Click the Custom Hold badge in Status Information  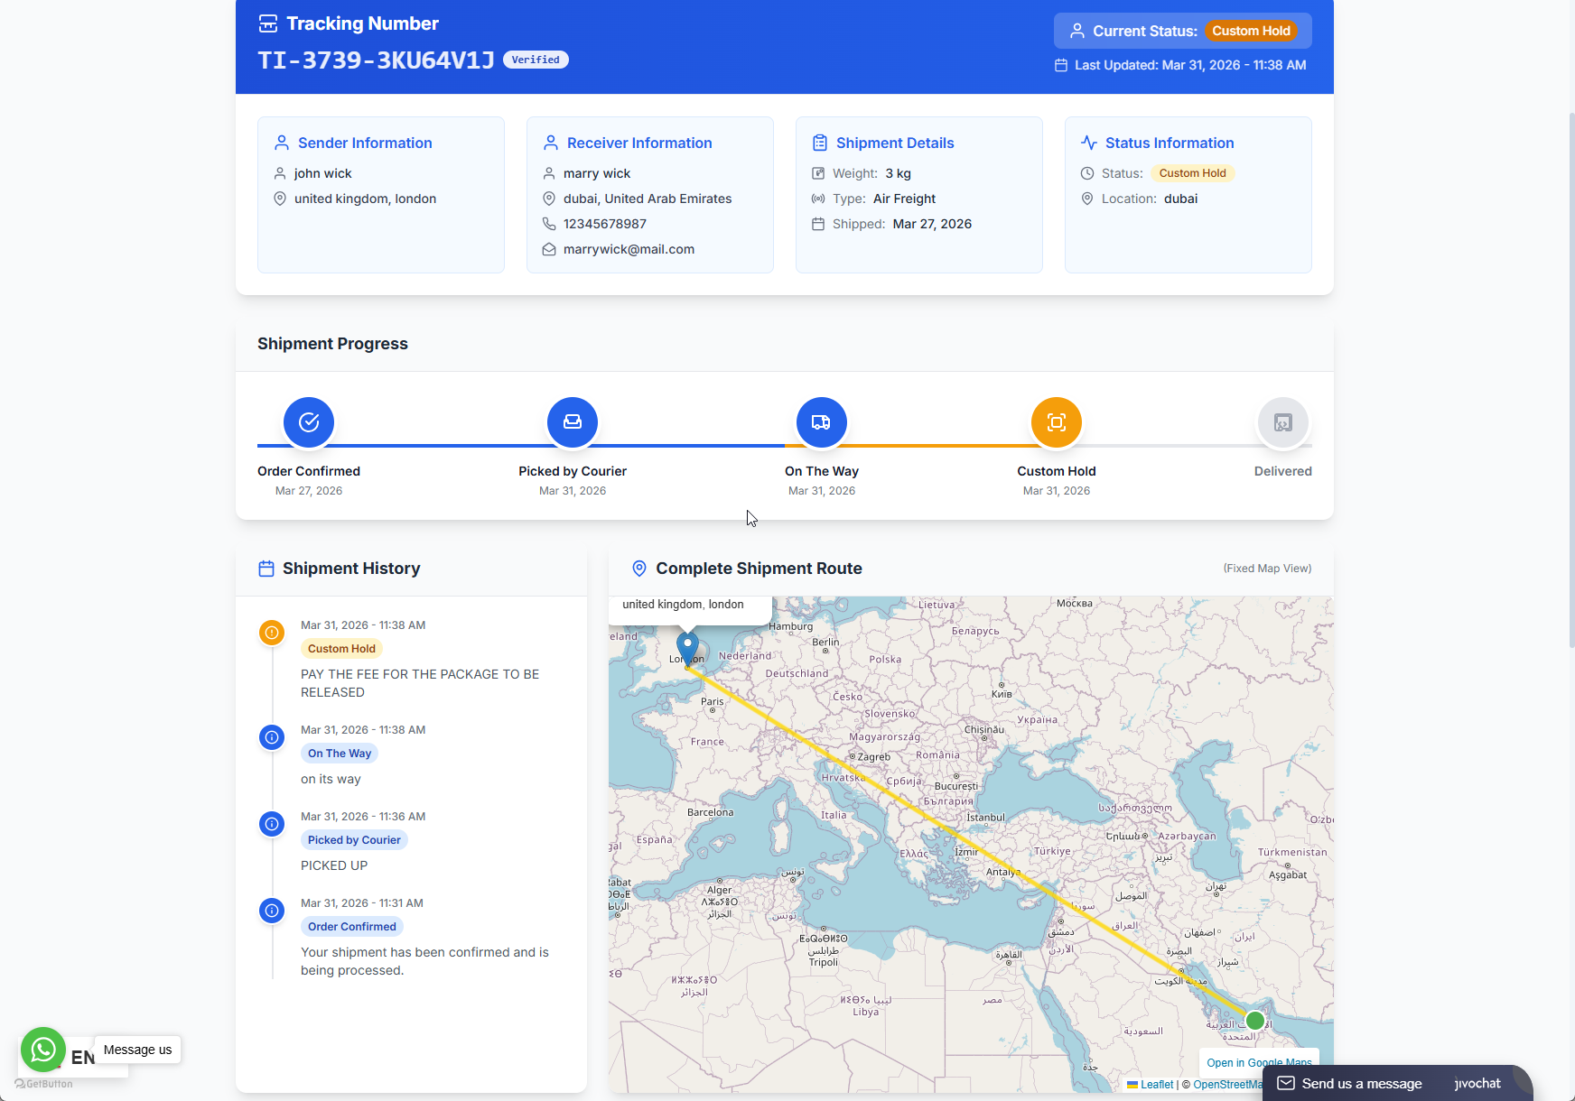tap(1192, 173)
